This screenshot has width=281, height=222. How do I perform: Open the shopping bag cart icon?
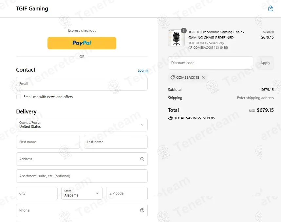271,9
